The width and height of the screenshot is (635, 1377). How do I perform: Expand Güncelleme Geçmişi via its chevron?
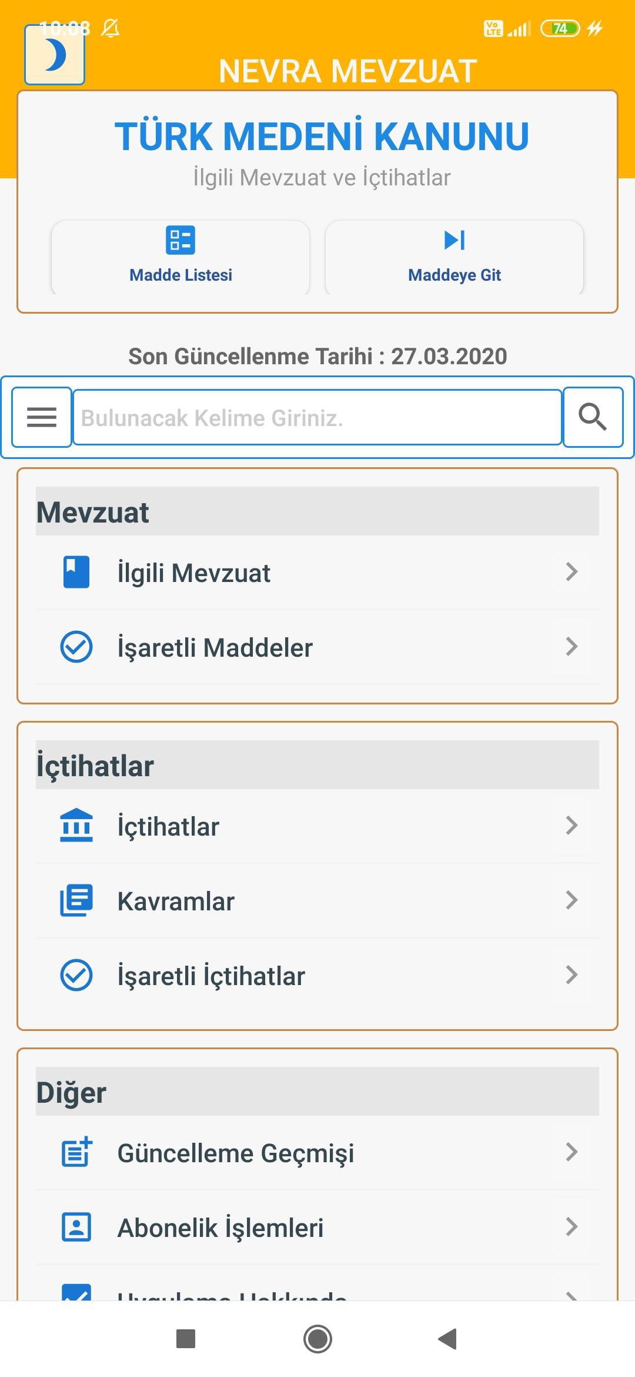[x=571, y=1152]
